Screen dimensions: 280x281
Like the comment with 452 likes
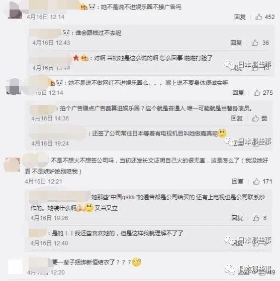click(259, 17)
